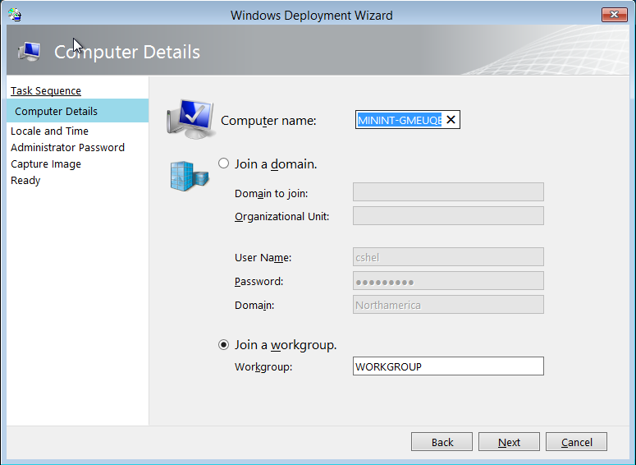Click the Next button

(x=509, y=441)
